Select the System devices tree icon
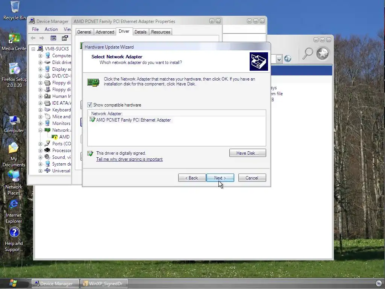Screen dimensions: 385x289 (47, 164)
